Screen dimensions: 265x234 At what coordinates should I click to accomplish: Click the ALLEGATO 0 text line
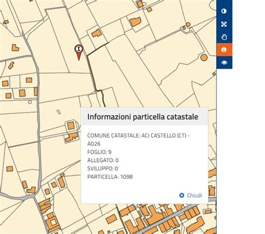pos(103,160)
